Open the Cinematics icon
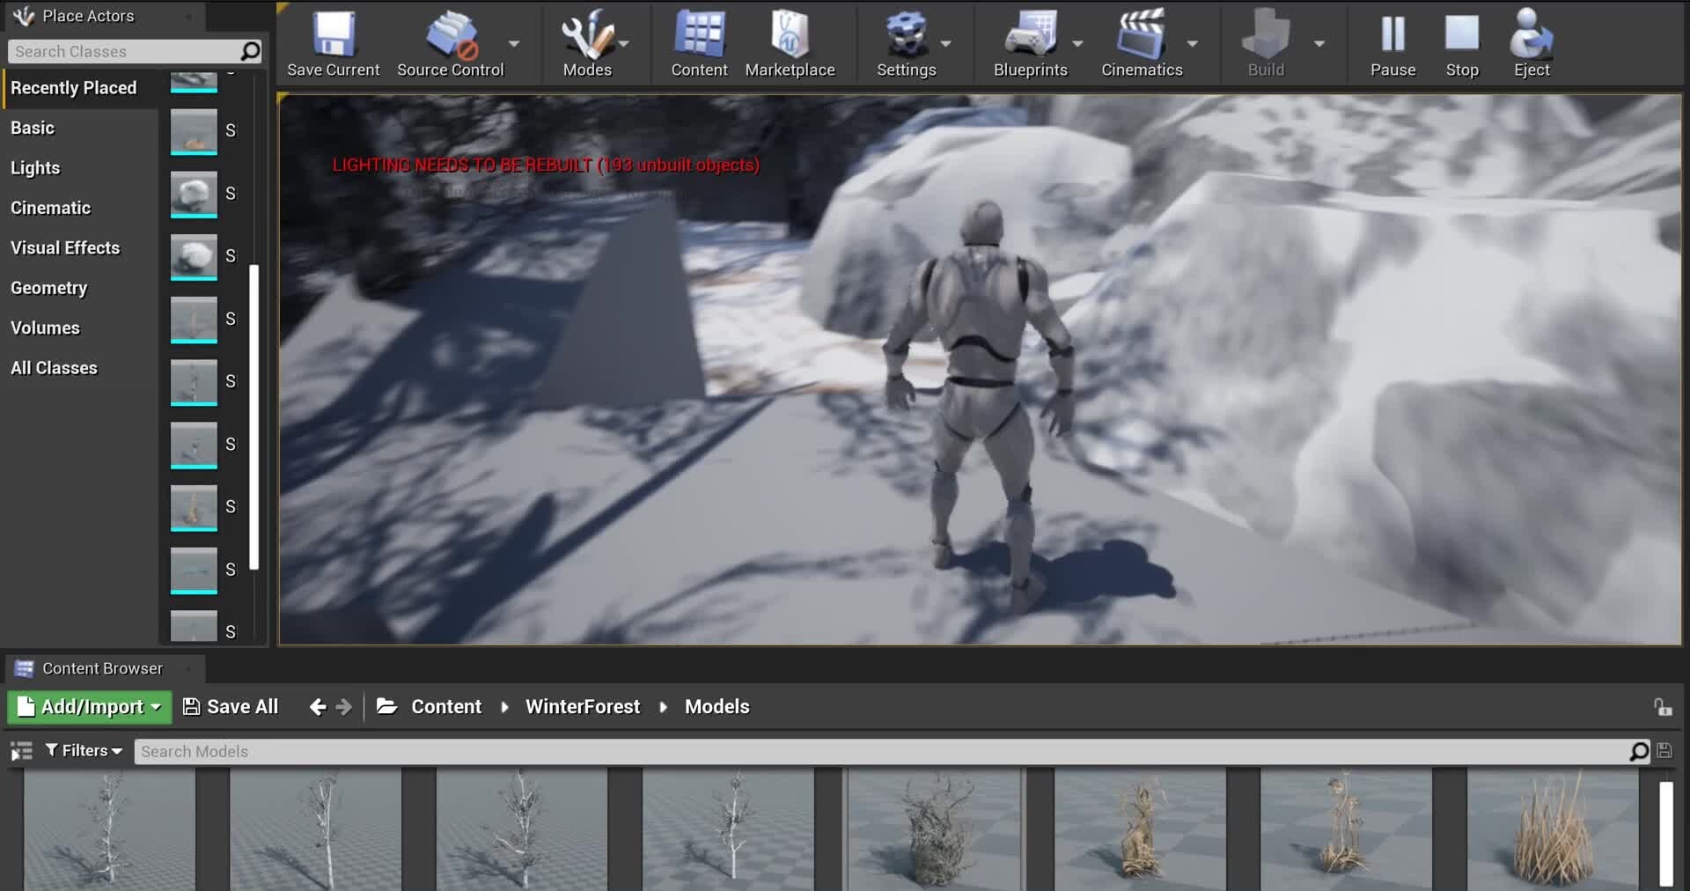Viewport: 1690px width, 891px height. [x=1140, y=35]
